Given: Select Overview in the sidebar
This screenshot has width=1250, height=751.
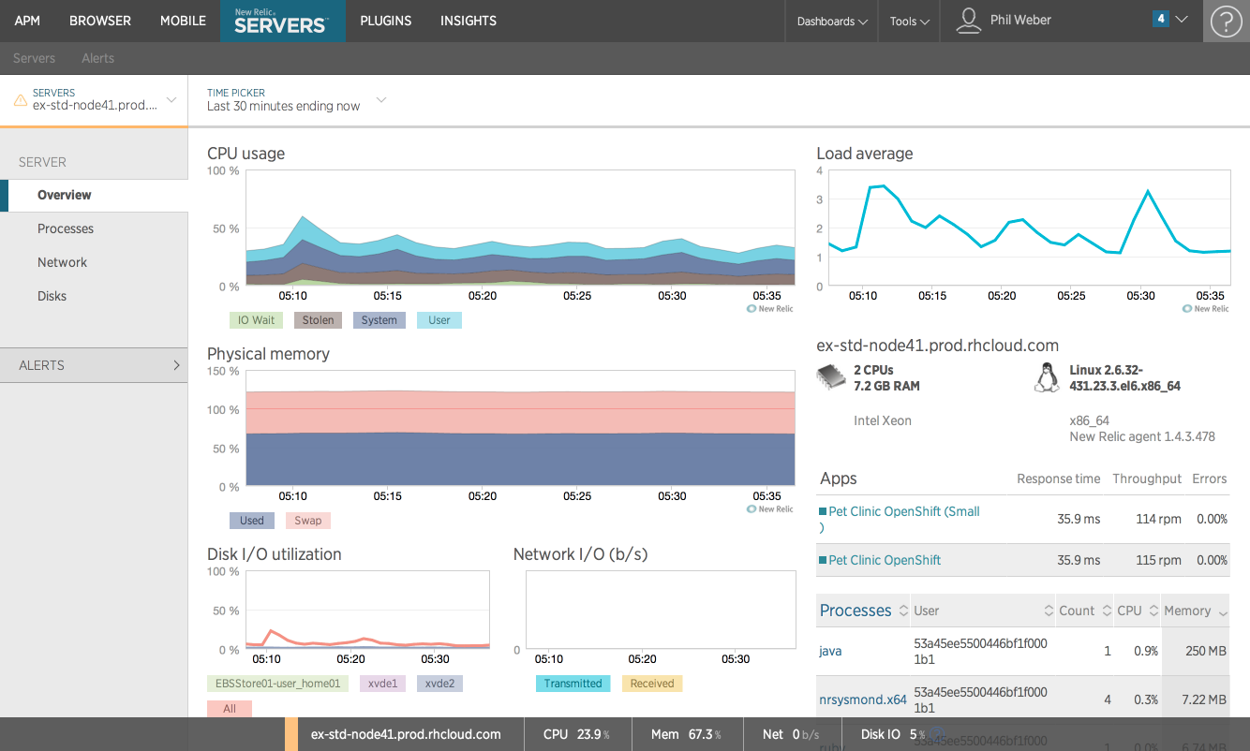Looking at the screenshot, I should (94, 195).
